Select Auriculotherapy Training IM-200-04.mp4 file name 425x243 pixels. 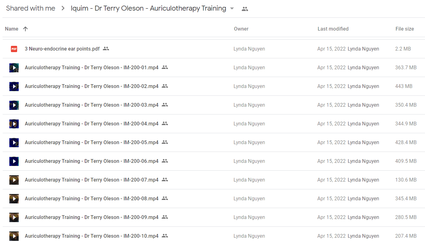[92, 124]
